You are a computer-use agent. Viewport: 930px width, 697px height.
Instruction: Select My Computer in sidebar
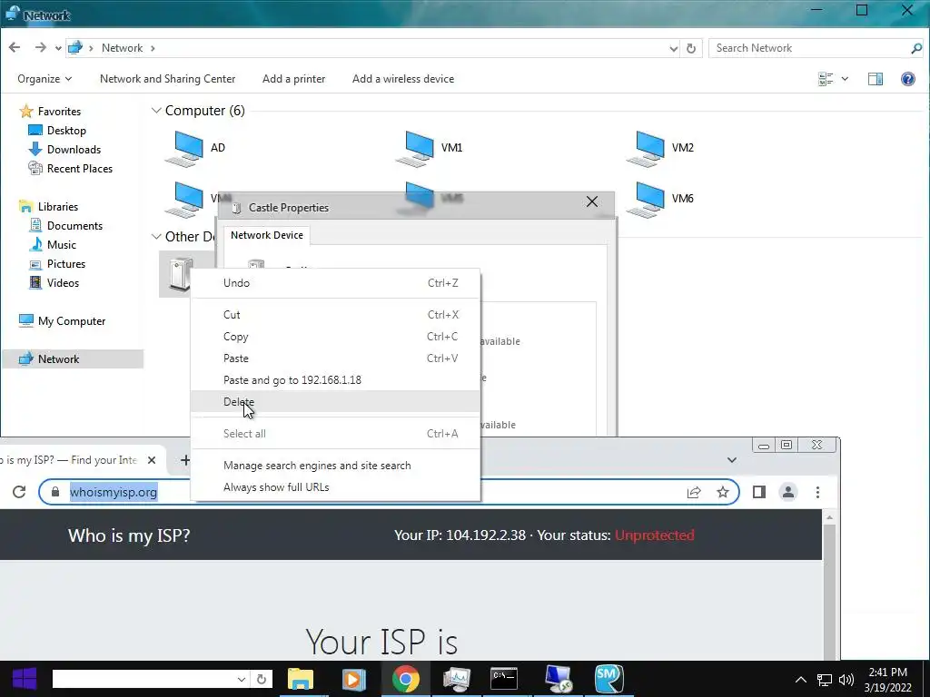pyautogui.click(x=63, y=321)
